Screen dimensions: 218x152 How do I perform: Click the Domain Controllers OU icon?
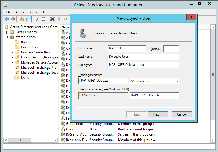pos(17,52)
